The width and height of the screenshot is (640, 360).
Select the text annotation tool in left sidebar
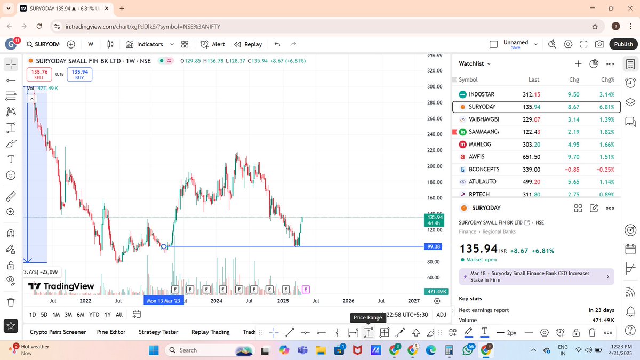point(11,159)
